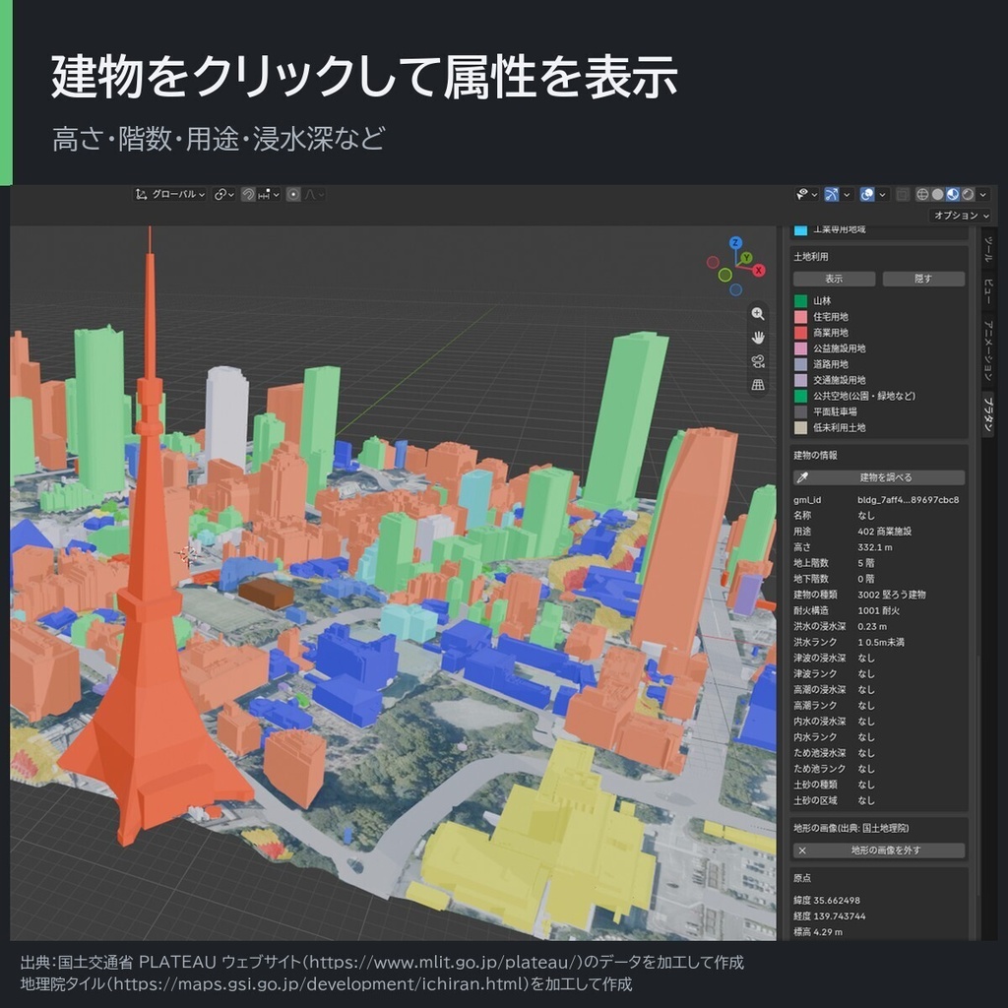
Task: Click the 地形の画像を外す button
Action: [x=879, y=850]
